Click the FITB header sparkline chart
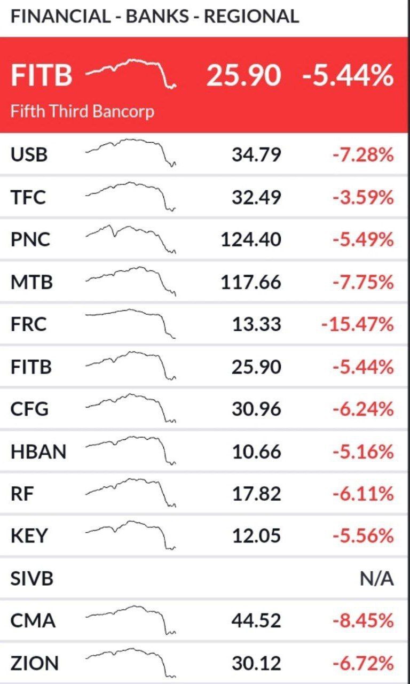 [x=131, y=73]
